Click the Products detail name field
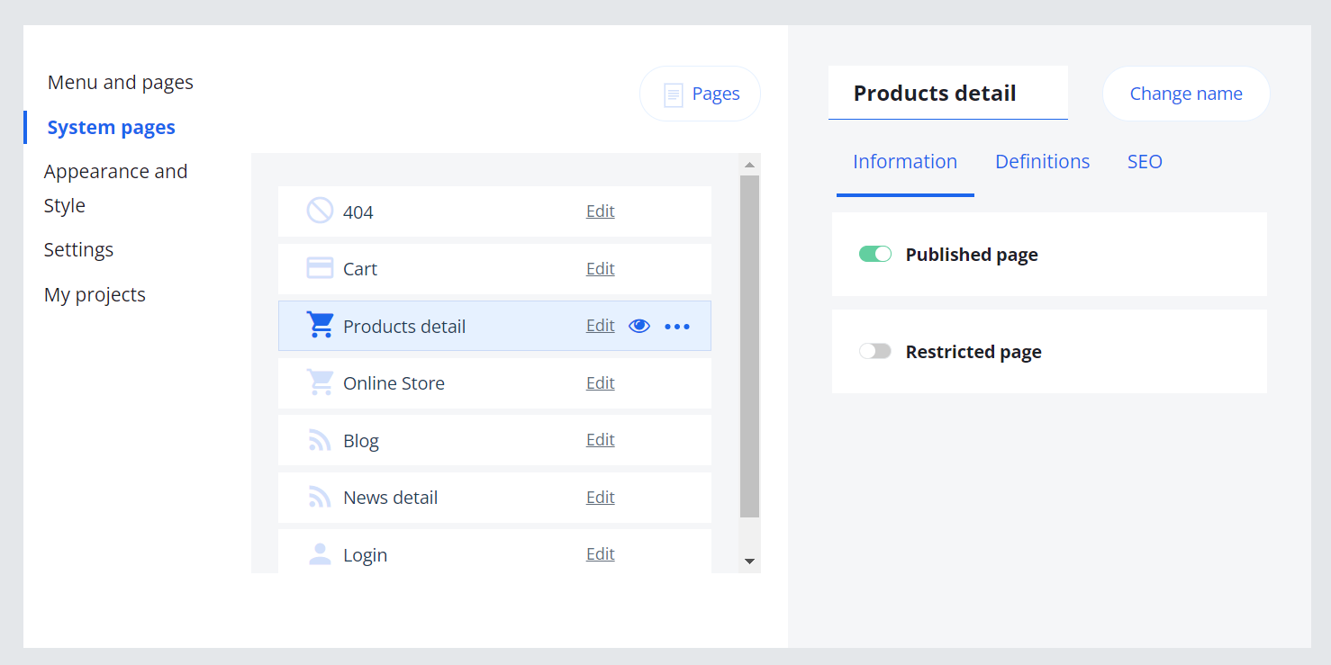This screenshot has height=665, width=1331. pos(948,93)
